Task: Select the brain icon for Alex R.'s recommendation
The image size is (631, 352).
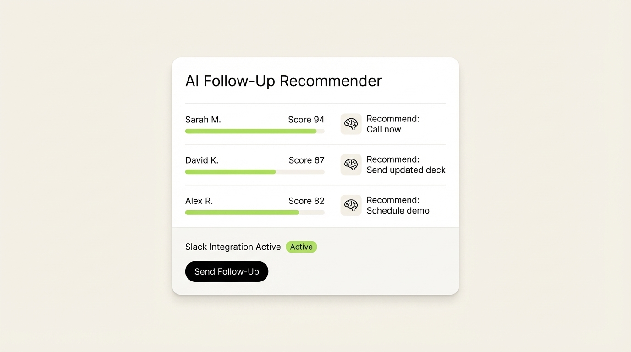Action: click(x=351, y=205)
